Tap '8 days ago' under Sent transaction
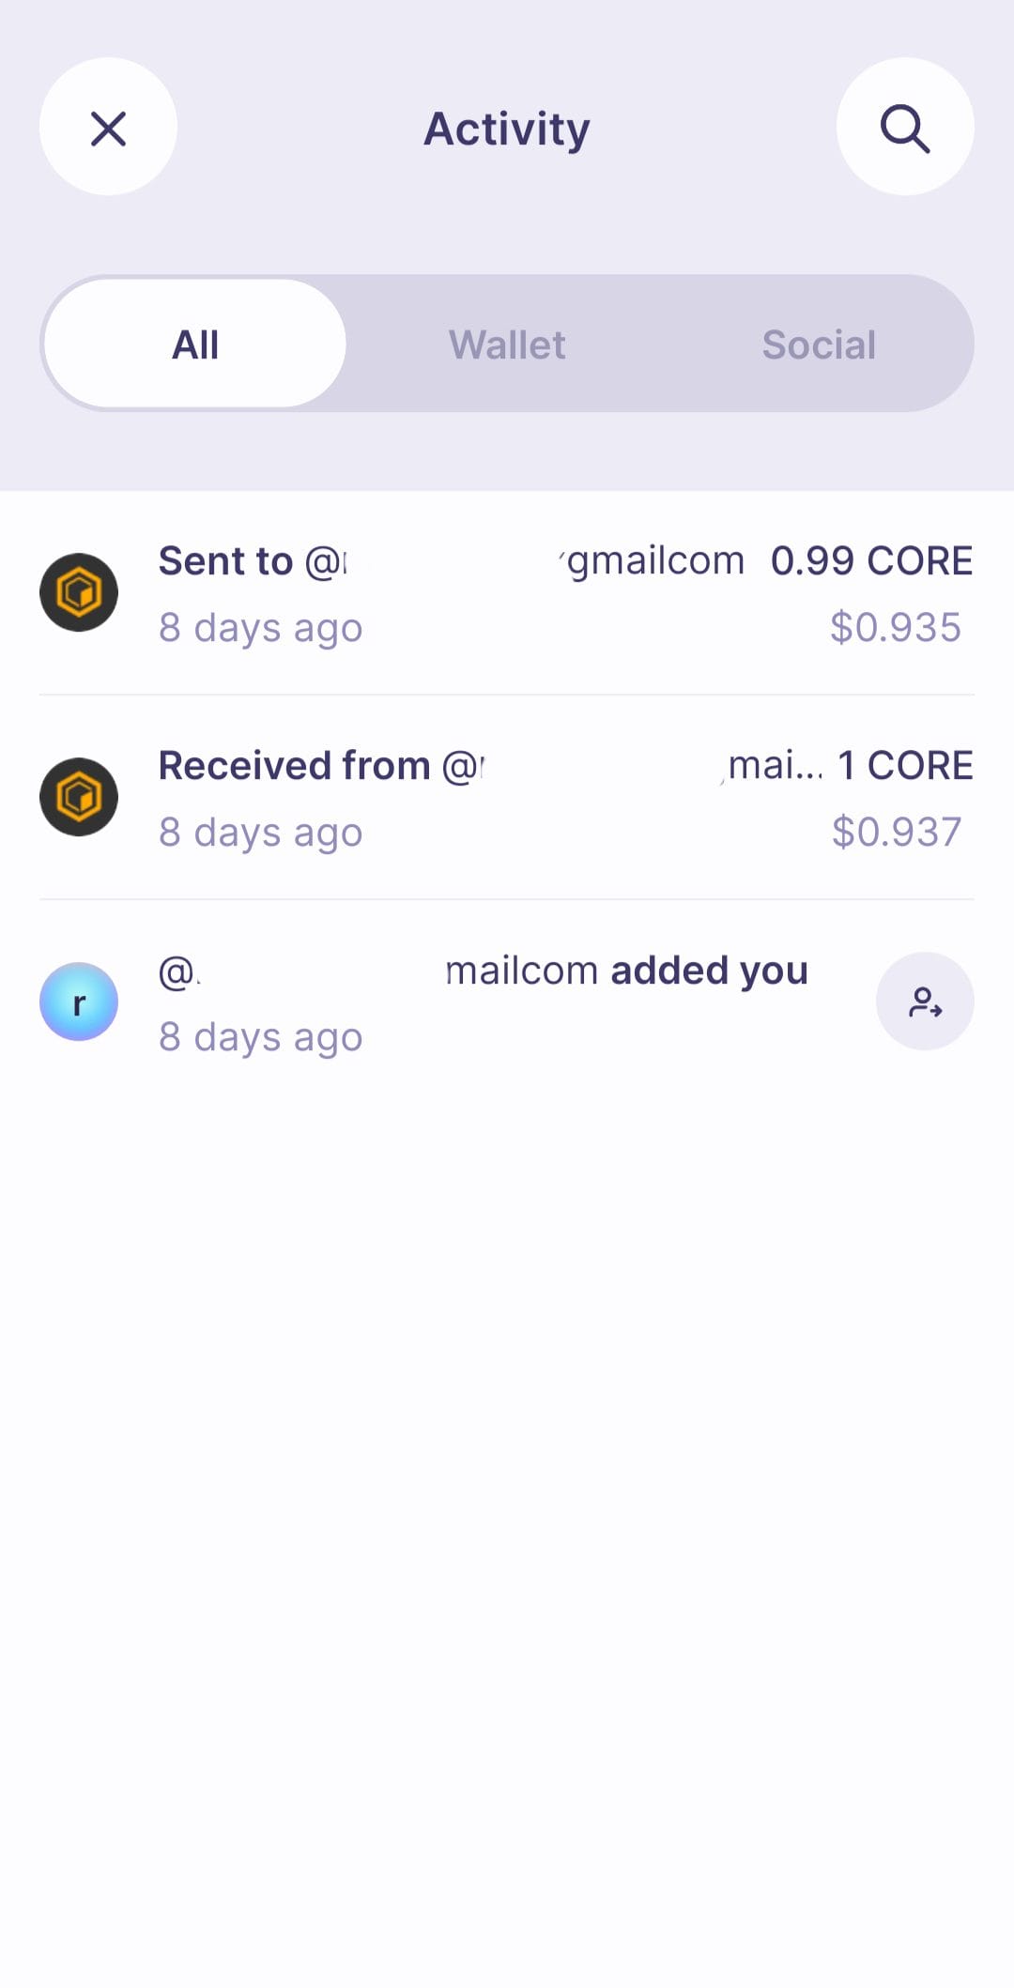Screen dimensions: 1014x1988 point(260,628)
